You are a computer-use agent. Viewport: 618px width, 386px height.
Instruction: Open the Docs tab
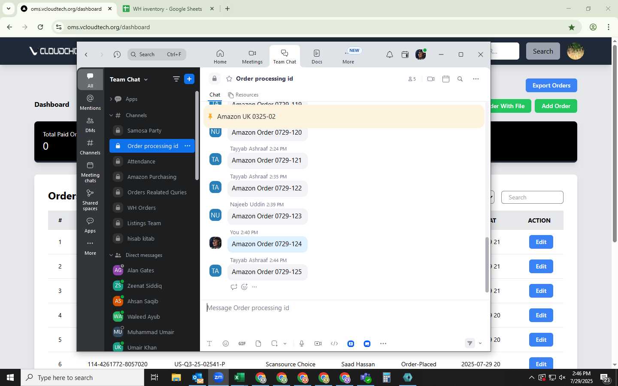317,56
